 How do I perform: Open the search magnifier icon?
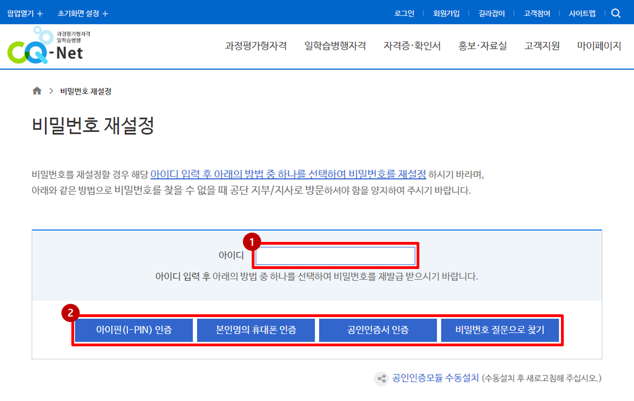coord(616,13)
